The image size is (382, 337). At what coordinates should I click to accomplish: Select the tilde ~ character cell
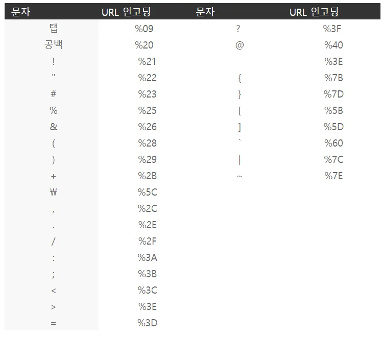pyautogui.click(x=240, y=176)
